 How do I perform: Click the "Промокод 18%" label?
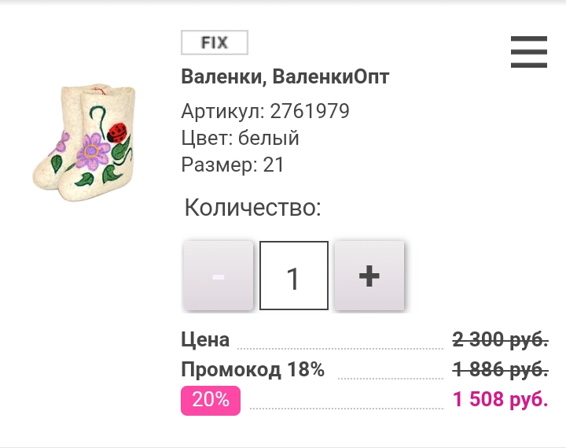click(x=252, y=370)
